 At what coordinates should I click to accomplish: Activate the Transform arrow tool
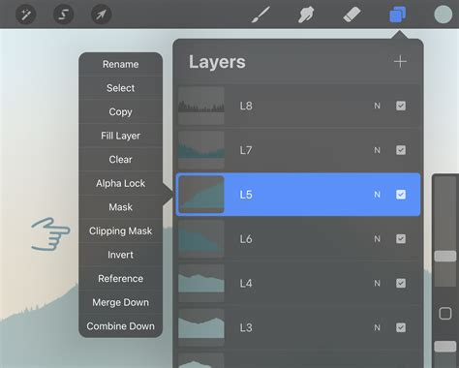(101, 15)
